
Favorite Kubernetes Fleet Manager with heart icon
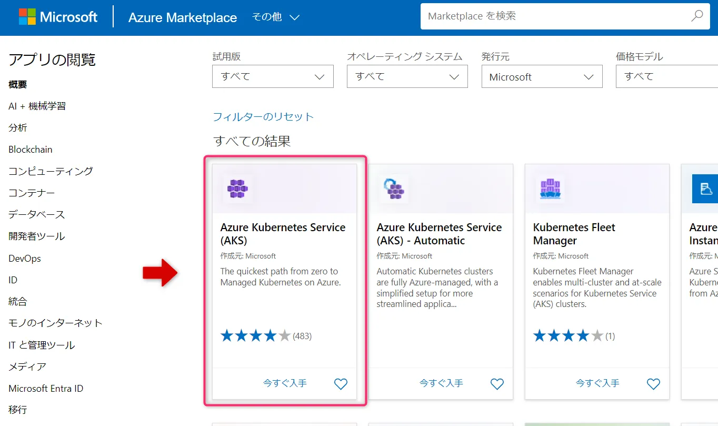pos(654,384)
